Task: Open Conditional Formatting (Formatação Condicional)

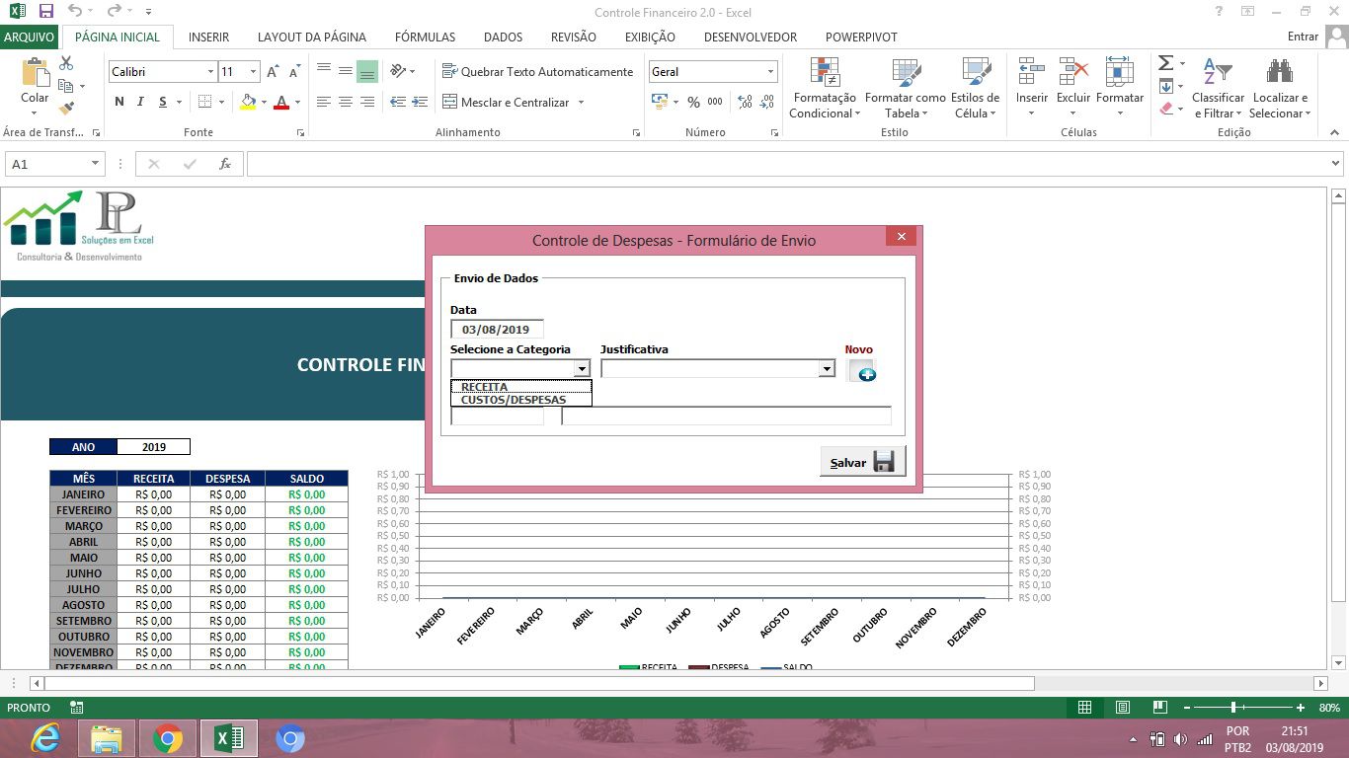Action: point(825,88)
